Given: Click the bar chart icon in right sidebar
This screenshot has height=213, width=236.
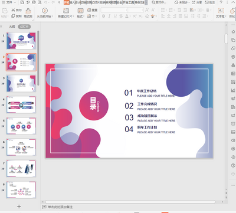Looking at the screenshot, I should 233,90.
